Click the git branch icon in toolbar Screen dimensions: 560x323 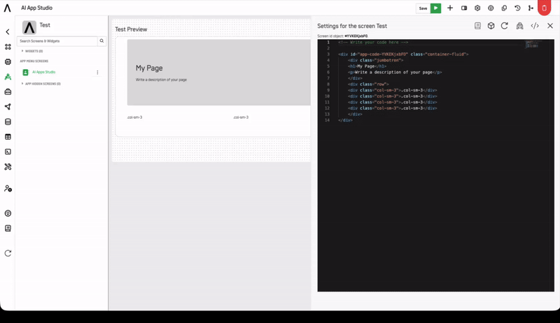point(531,8)
